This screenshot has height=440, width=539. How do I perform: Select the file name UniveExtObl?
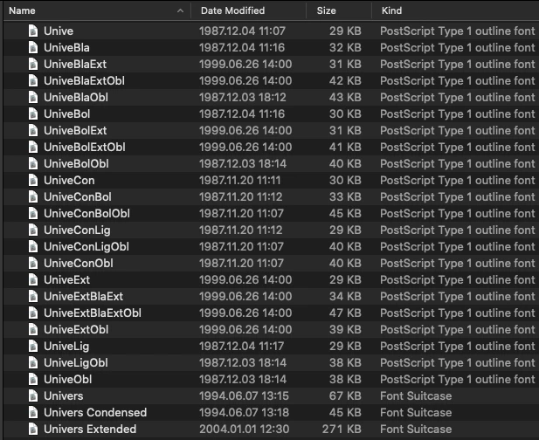76,329
